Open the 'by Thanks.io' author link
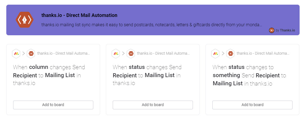The image size is (307, 120). (287, 30)
